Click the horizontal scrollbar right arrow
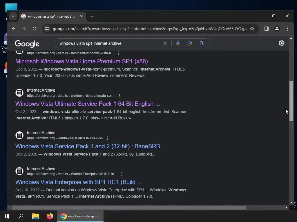The width and height of the screenshot is (297, 222). [x=286, y=208]
